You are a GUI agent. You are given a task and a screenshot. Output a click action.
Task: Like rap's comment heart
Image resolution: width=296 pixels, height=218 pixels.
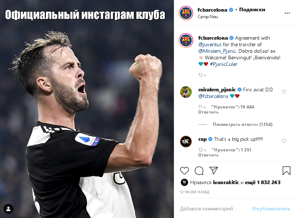284,141
